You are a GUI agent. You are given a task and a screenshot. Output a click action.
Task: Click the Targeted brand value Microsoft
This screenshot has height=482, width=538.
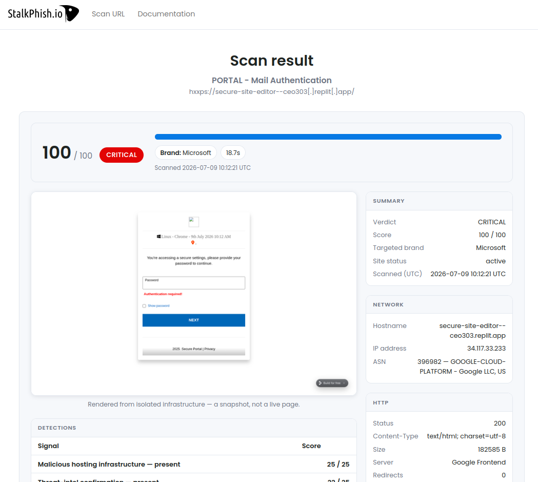point(491,248)
